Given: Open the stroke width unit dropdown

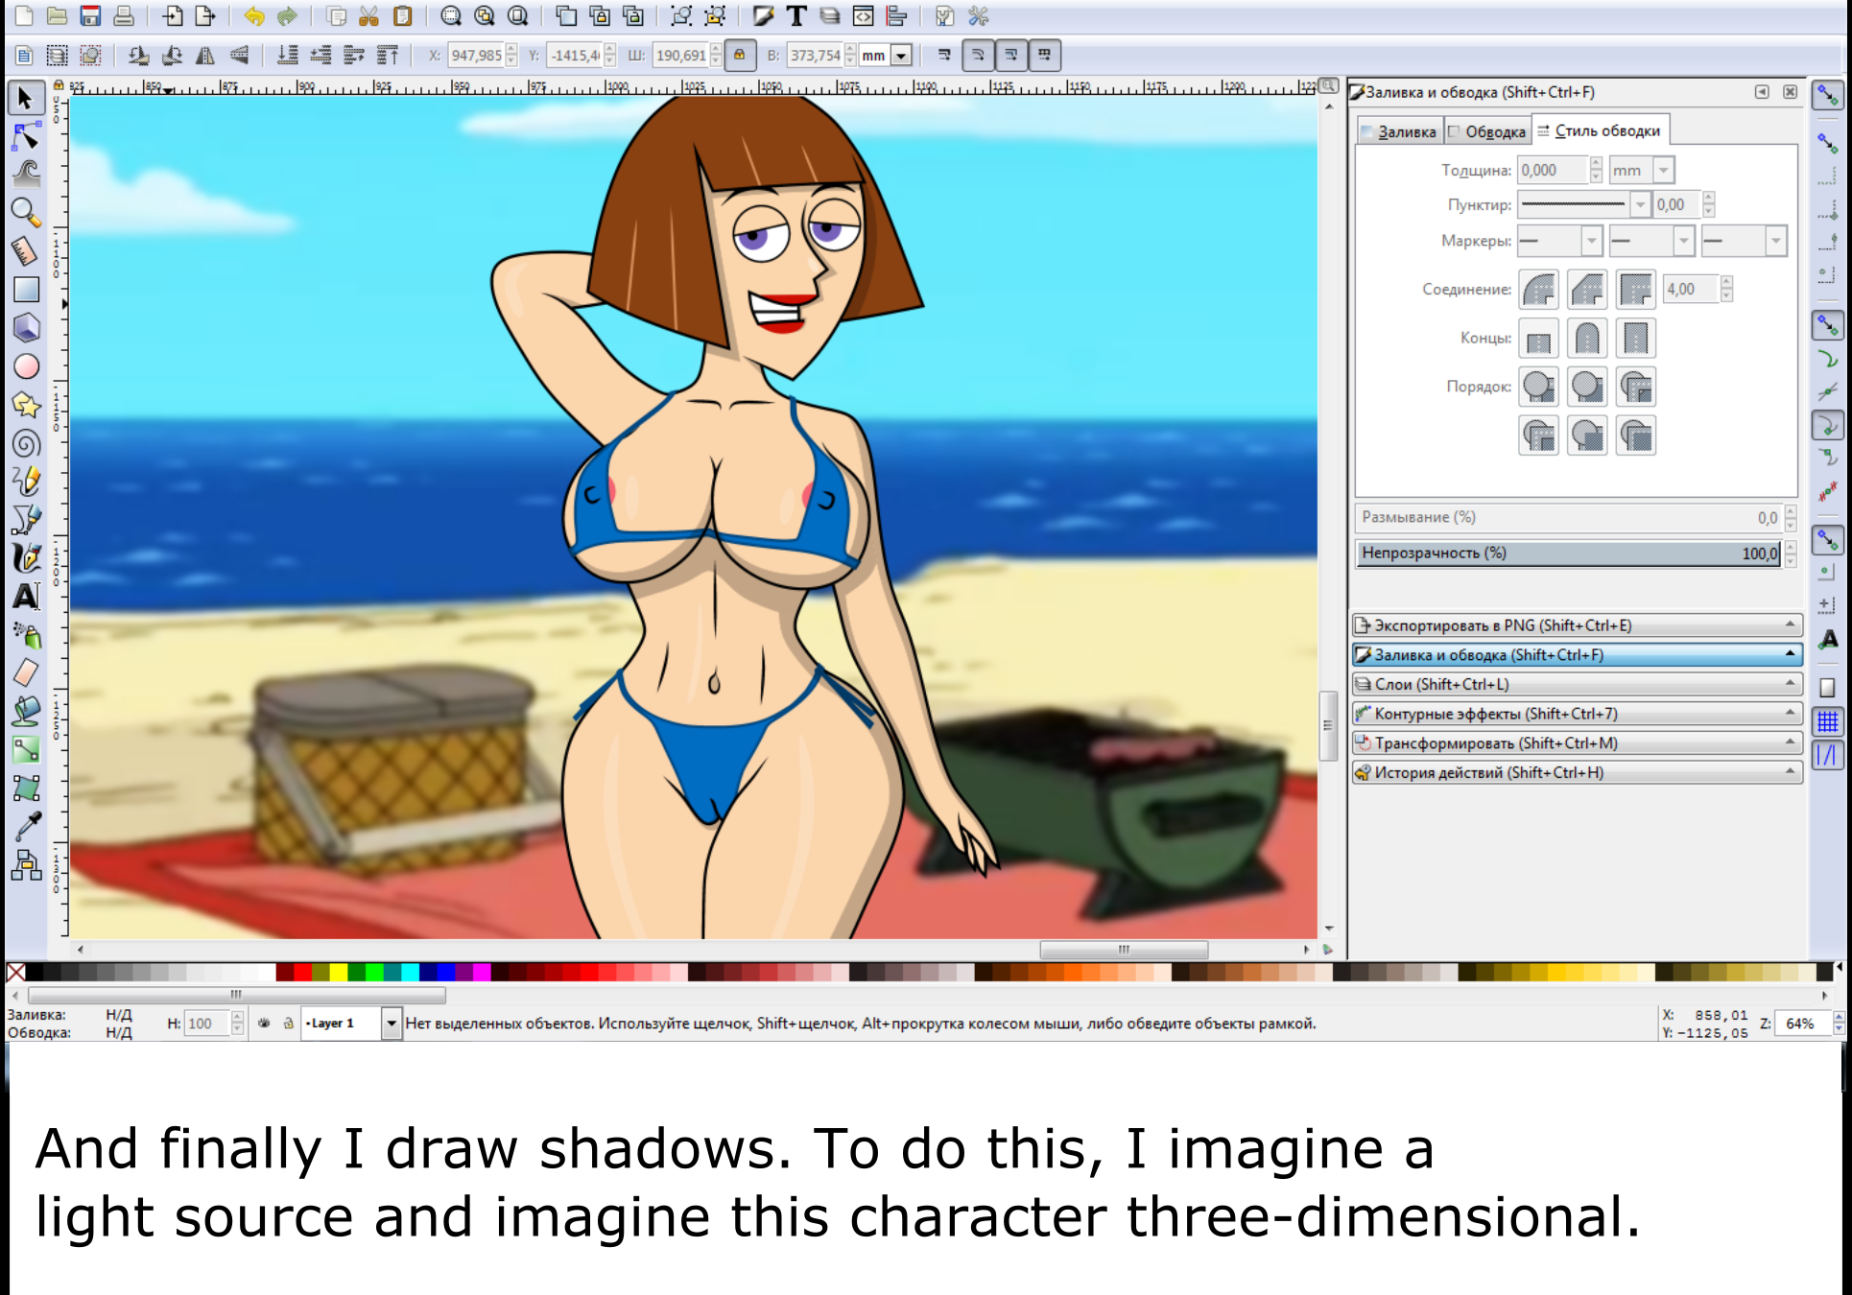Looking at the screenshot, I should point(1664,170).
